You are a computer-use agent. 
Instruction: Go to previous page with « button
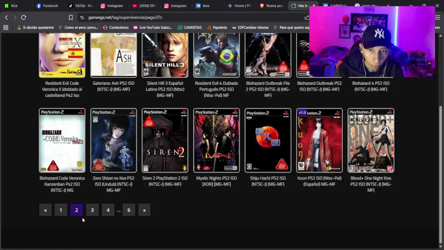point(45,210)
